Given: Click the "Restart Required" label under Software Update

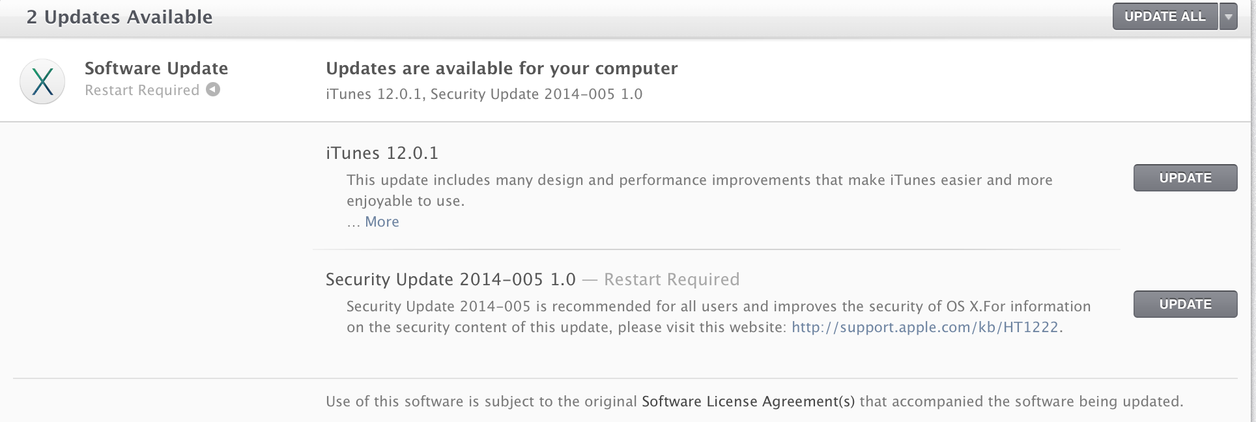Looking at the screenshot, I should click(142, 91).
